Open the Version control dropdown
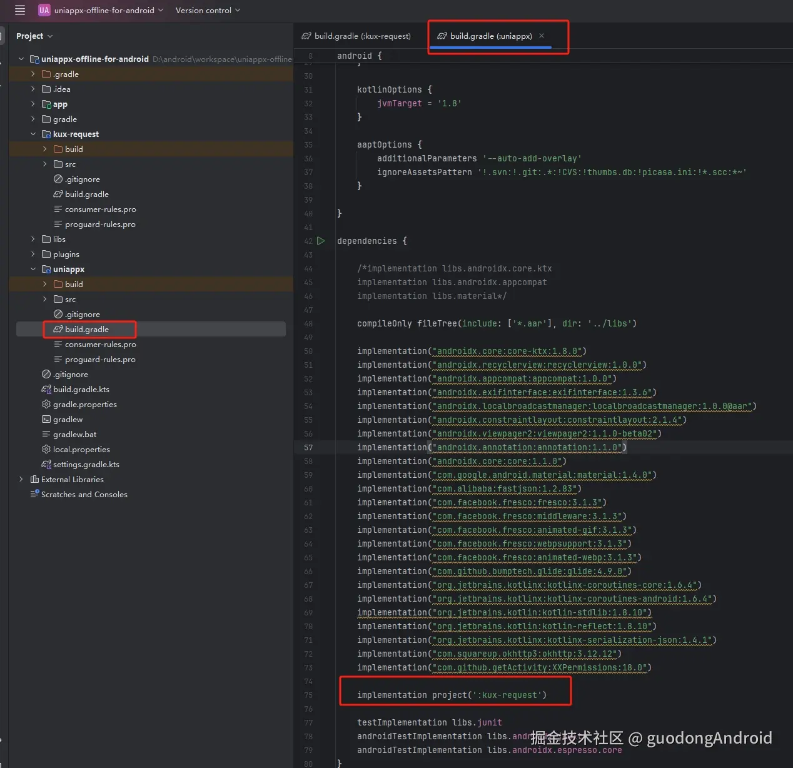The height and width of the screenshot is (768, 793). [x=208, y=10]
